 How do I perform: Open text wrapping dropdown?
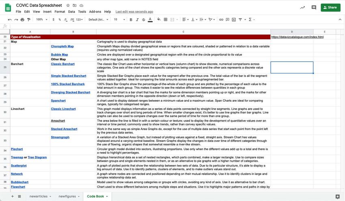[x=203, y=19]
